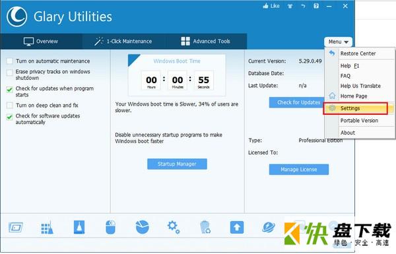Toggle Erase privacy tracks on shutdown
Viewport: 396px width, 254px height.
point(10,73)
